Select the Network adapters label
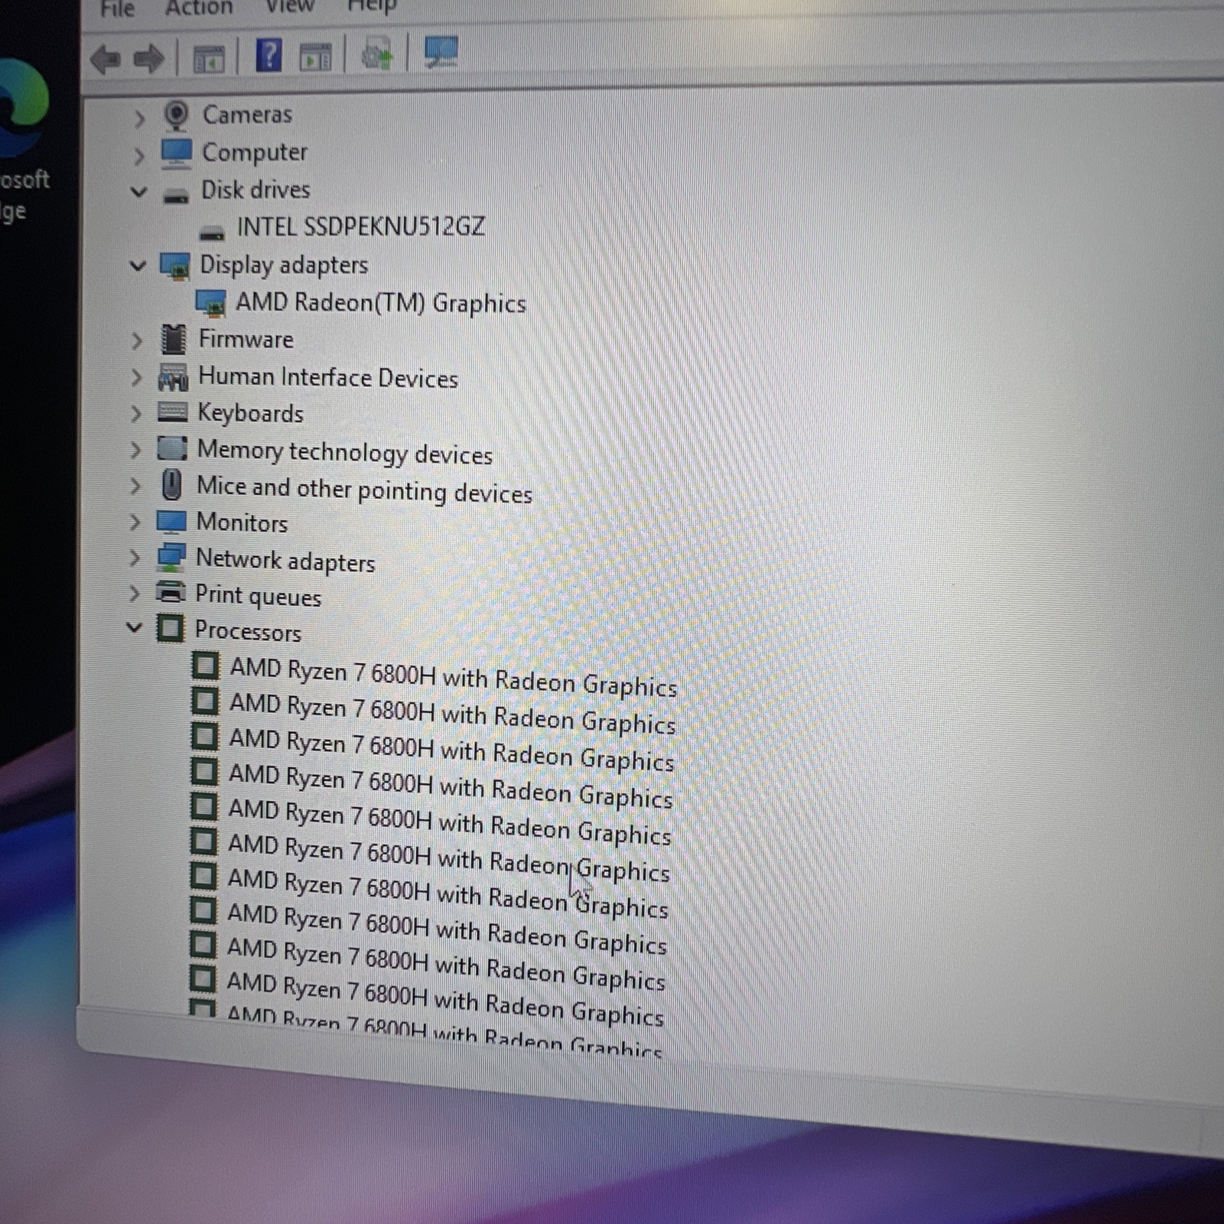Image resolution: width=1224 pixels, height=1224 pixels. (x=285, y=562)
